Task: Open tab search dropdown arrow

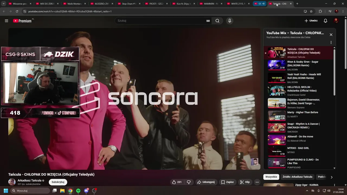Action: (x=4, y=4)
